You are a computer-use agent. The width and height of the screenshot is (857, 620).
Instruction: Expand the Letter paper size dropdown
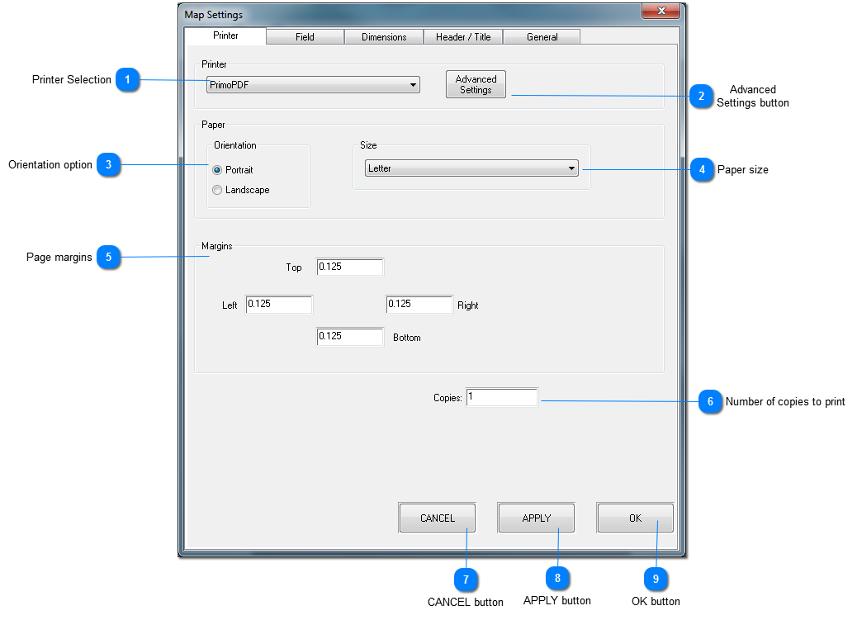pos(471,168)
